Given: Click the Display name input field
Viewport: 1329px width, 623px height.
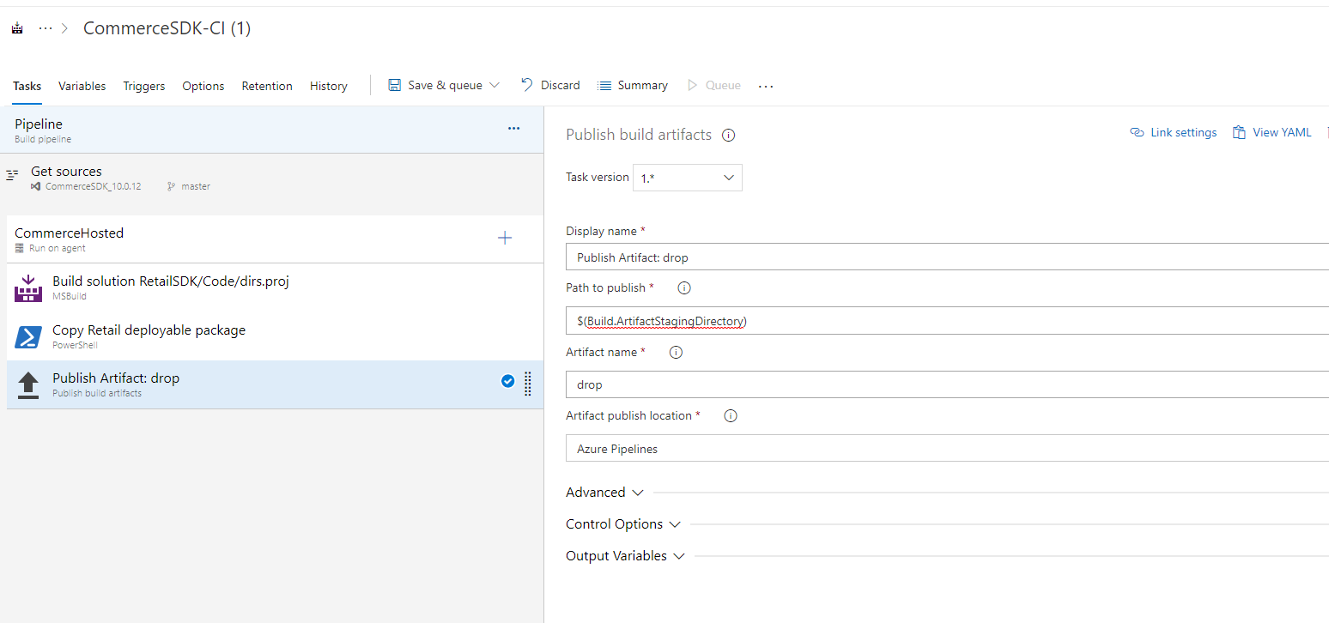Looking at the screenshot, I should [947, 257].
